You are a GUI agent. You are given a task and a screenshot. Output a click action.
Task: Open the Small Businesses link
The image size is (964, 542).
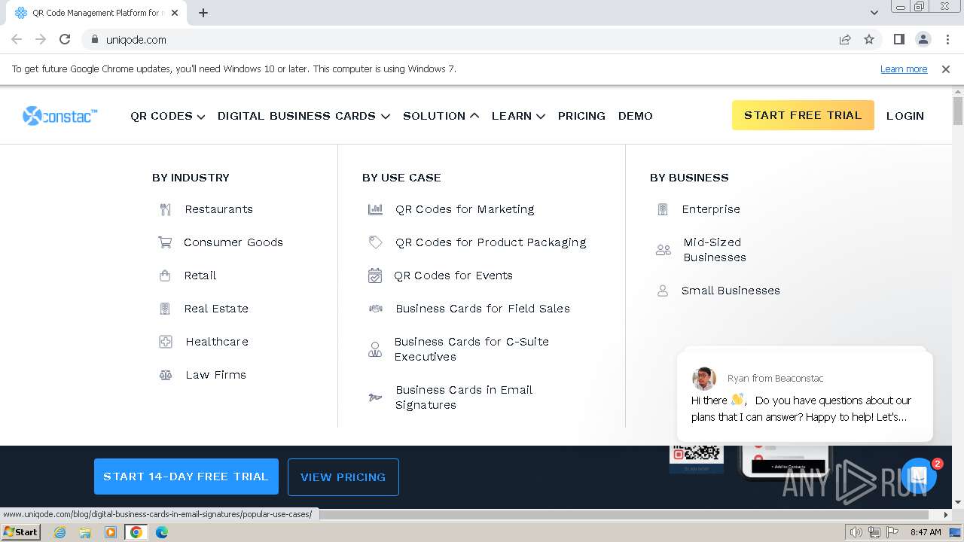(731, 291)
